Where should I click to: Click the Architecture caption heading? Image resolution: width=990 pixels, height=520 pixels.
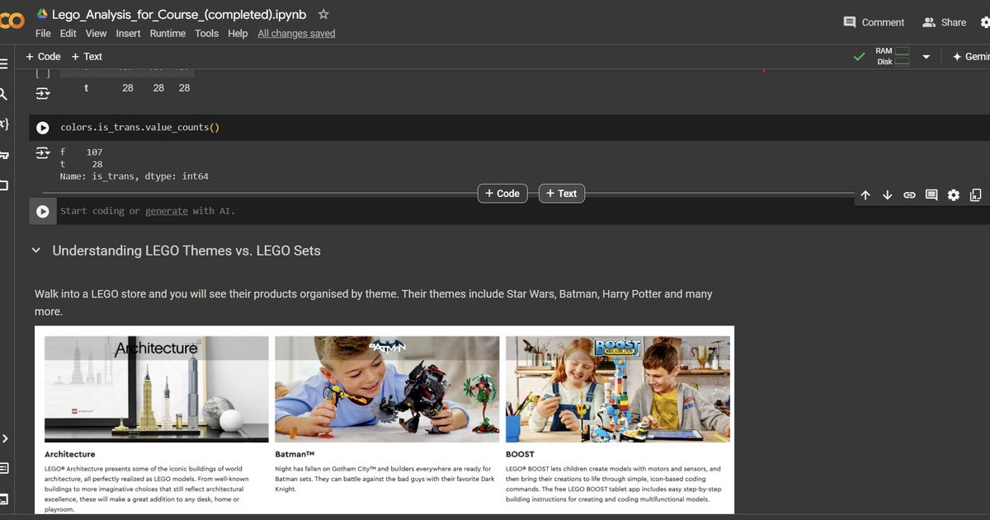click(69, 454)
